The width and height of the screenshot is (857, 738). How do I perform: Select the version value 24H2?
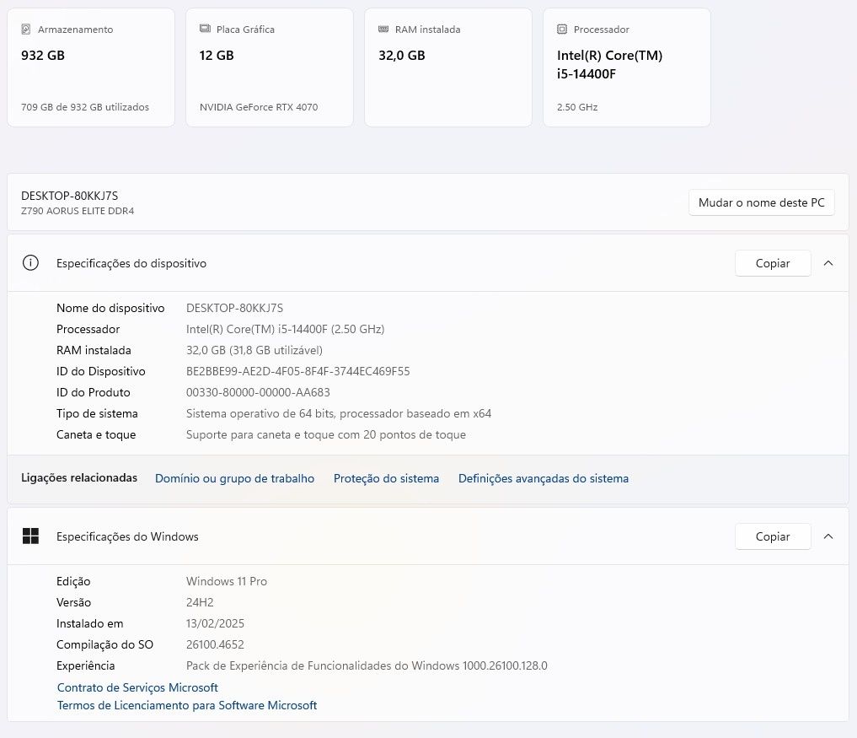[200, 602]
